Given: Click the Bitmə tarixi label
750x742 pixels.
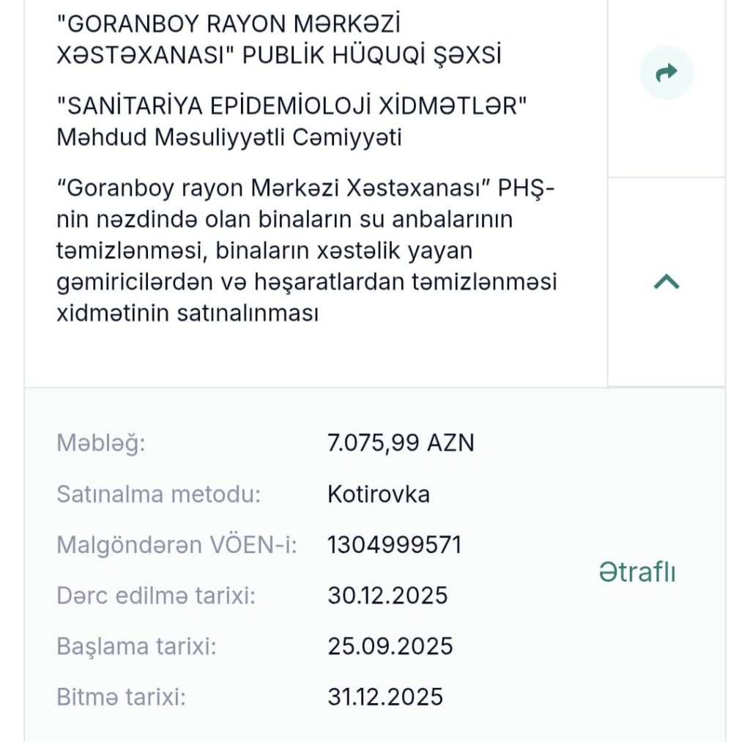Looking at the screenshot, I should (121, 696).
